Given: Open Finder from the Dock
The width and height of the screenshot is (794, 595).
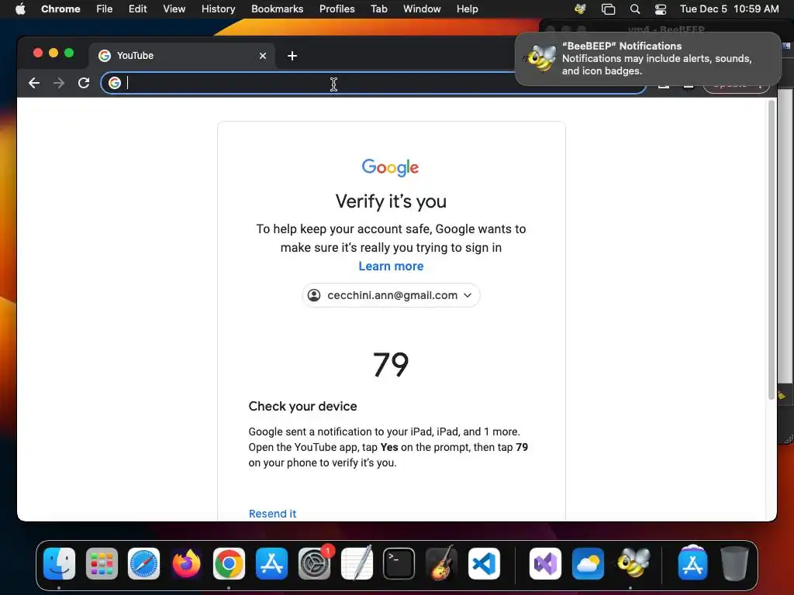Looking at the screenshot, I should click(x=59, y=564).
